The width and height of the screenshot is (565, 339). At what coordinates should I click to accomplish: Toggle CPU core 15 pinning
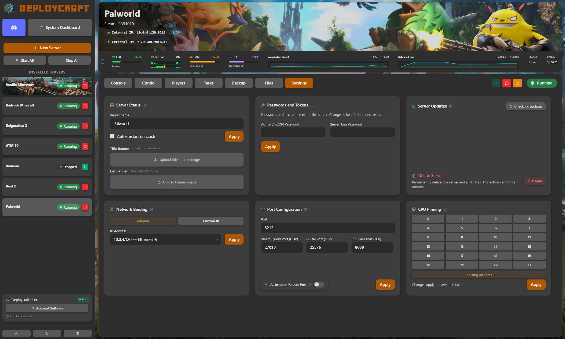(529, 246)
